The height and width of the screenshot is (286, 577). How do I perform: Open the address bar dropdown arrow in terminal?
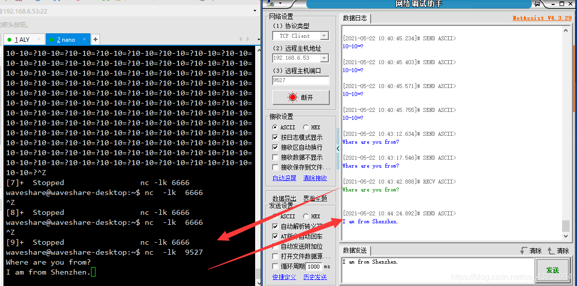(x=255, y=11)
